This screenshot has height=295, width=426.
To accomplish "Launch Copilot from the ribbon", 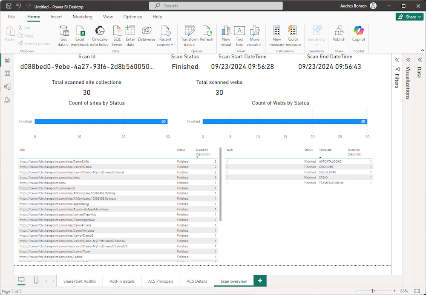I will (359, 34).
